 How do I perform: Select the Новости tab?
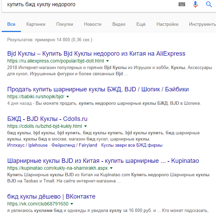(93, 24)
